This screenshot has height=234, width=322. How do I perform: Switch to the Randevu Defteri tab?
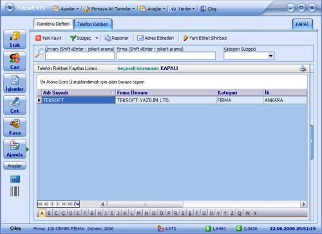click(x=53, y=24)
